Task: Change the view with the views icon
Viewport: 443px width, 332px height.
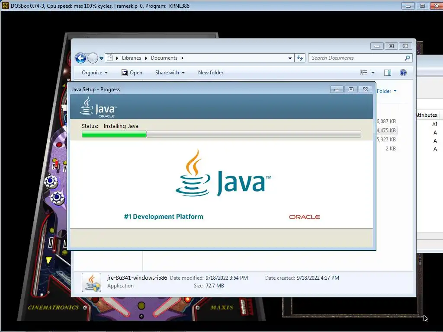Action: pyautogui.click(x=363, y=73)
